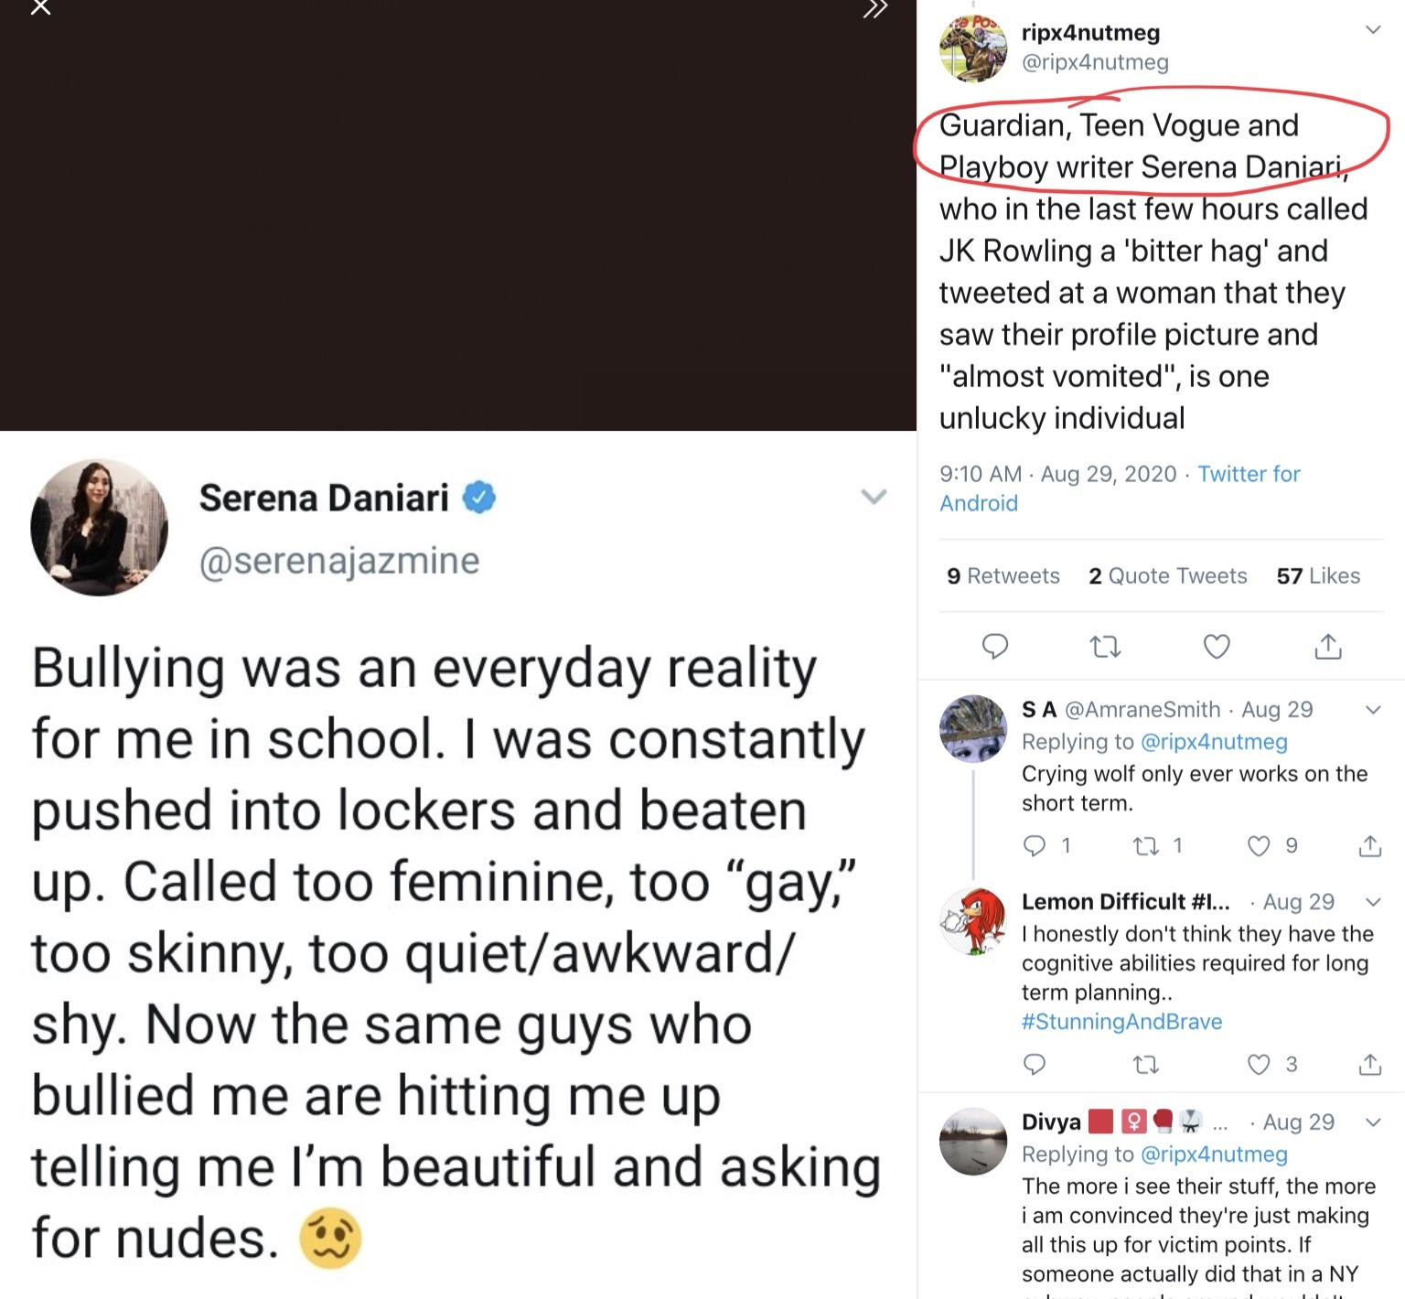Open Serena Daniari's profile picture
The width and height of the screenshot is (1405, 1299).
pyautogui.click(x=99, y=528)
